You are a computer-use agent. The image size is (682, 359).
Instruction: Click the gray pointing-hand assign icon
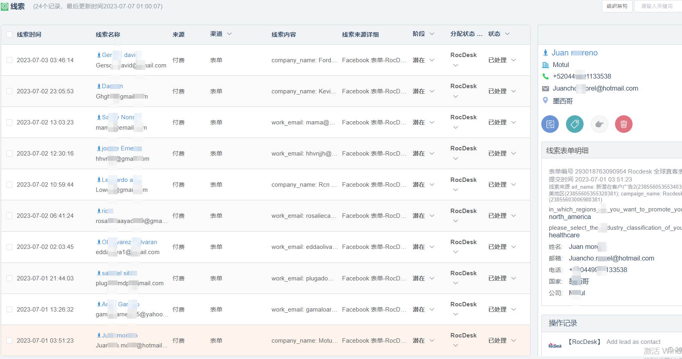coord(599,124)
